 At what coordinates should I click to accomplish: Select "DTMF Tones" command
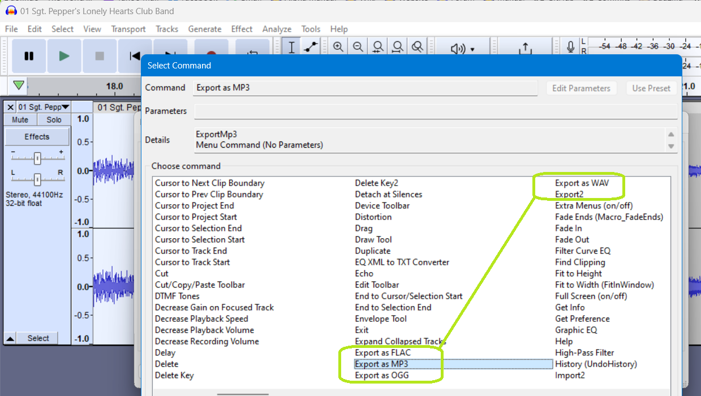(177, 296)
